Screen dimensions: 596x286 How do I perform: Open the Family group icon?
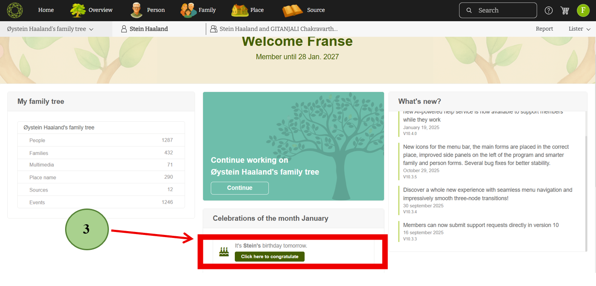pos(188,10)
